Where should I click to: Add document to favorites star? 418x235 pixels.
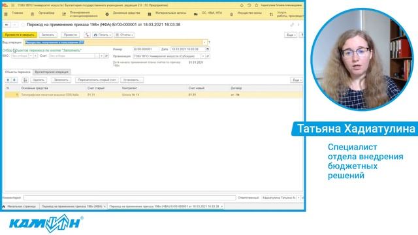tap(23, 25)
